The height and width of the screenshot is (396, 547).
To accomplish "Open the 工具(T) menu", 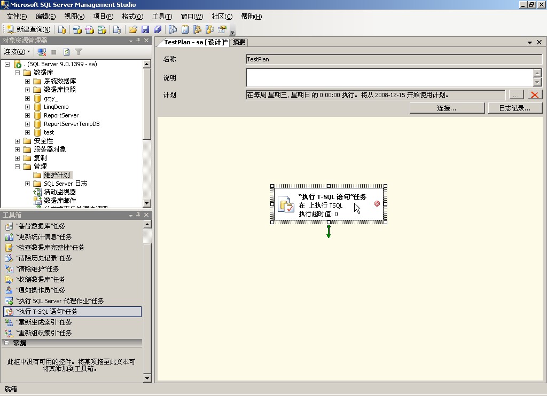I will [x=162, y=16].
